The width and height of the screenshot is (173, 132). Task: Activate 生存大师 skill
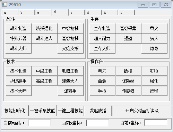point(102,48)
